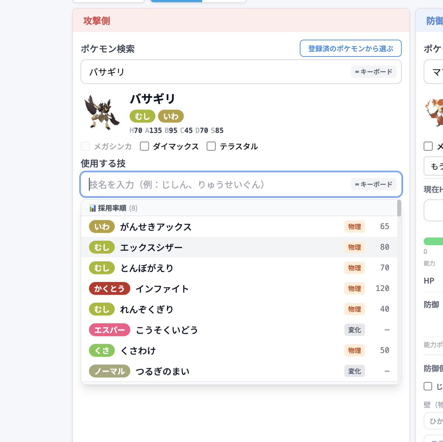
Task: Click the バサギリ Pokémon sprite image
Action: [x=102, y=112]
